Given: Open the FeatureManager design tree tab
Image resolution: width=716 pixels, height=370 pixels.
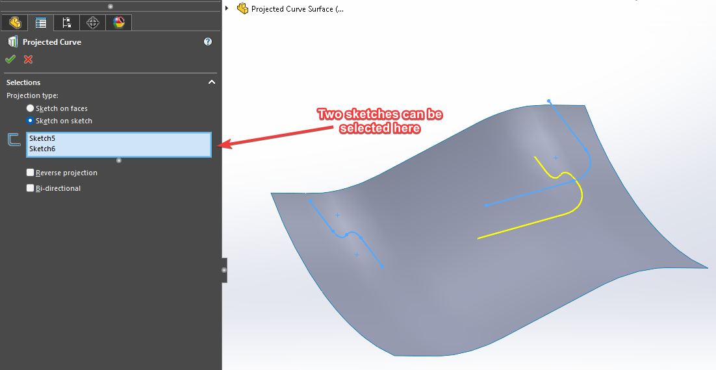Looking at the screenshot, I should [14, 23].
